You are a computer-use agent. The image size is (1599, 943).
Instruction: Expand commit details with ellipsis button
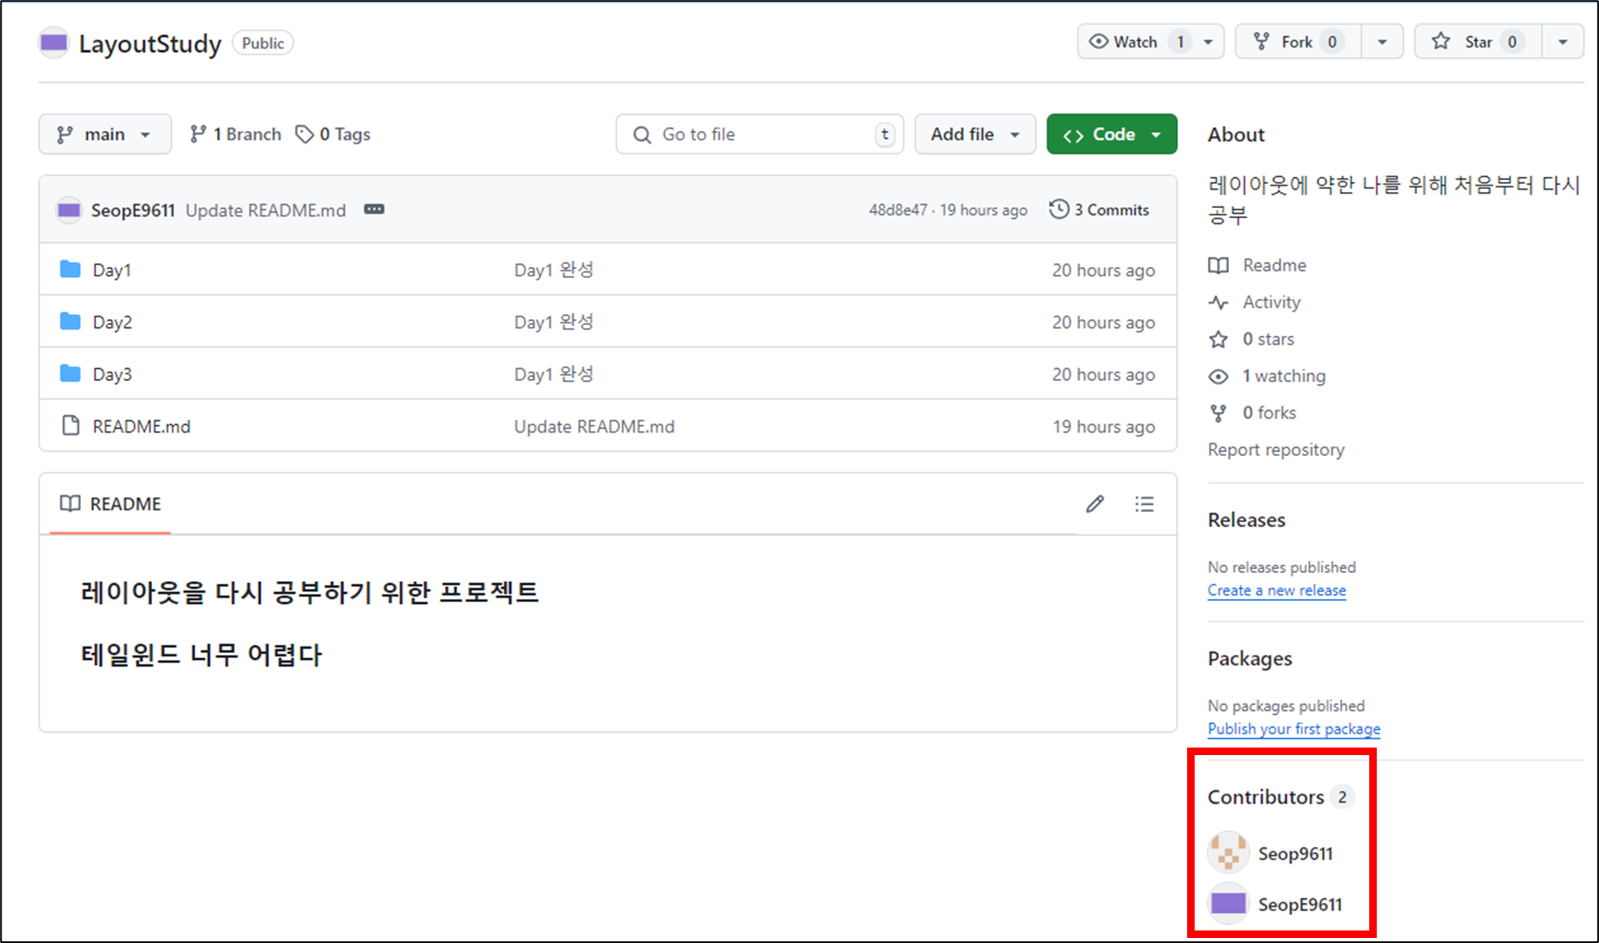click(x=374, y=209)
